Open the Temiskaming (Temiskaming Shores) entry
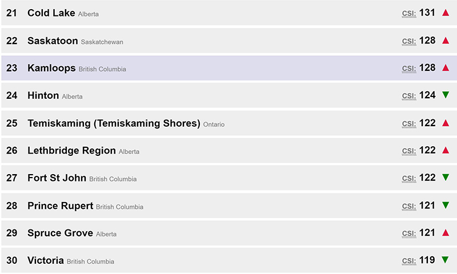 tap(114, 123)
